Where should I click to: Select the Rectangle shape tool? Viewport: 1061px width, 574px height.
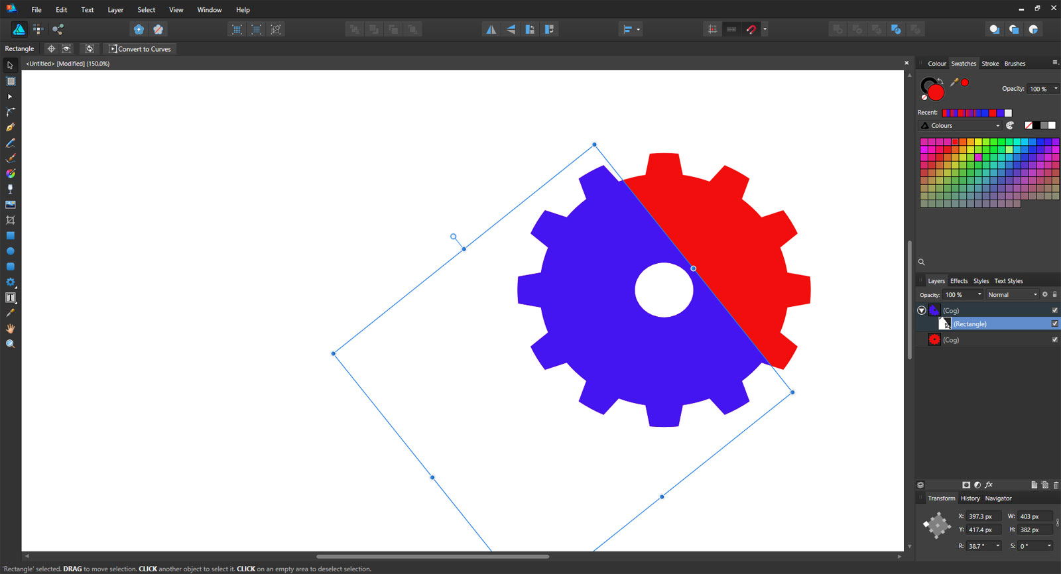[10, 235]
